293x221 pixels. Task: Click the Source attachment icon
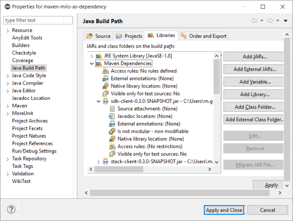point(112,109)
